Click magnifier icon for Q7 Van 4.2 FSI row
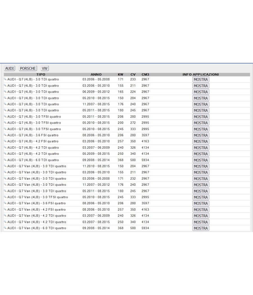Screen dimensions: 253x295 (5, 209)
